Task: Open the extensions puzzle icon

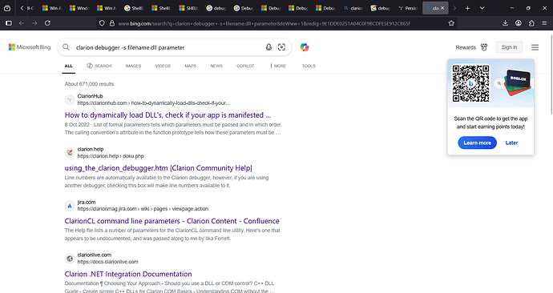Action: pos(531,23)
